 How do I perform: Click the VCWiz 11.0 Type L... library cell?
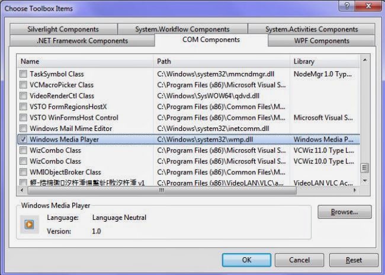pos(323,150)
